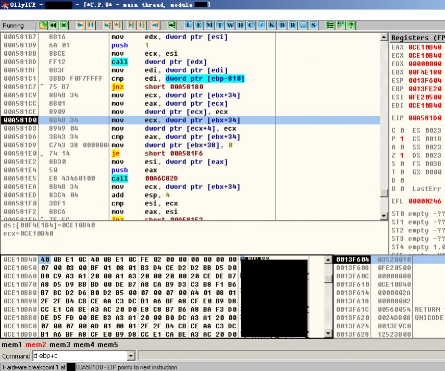Toggle the A flag value

[x=402, y=147]
